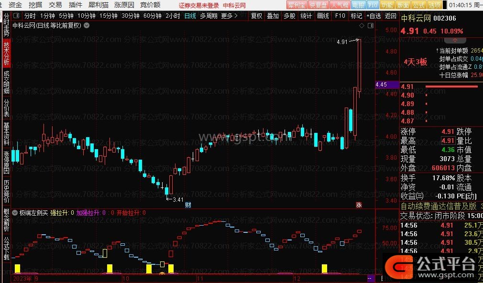Click the 返回 back button
This screenshot has height=283, width=483.
(x=391, y=15)
